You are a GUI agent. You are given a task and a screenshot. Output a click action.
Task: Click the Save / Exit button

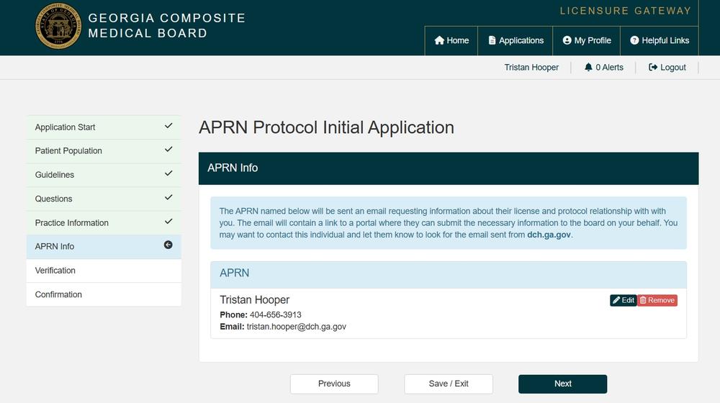[x=449, y=384]
